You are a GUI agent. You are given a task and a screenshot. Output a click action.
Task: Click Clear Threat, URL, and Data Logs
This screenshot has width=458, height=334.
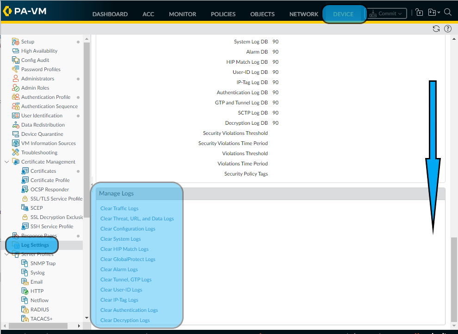(137, 219)
